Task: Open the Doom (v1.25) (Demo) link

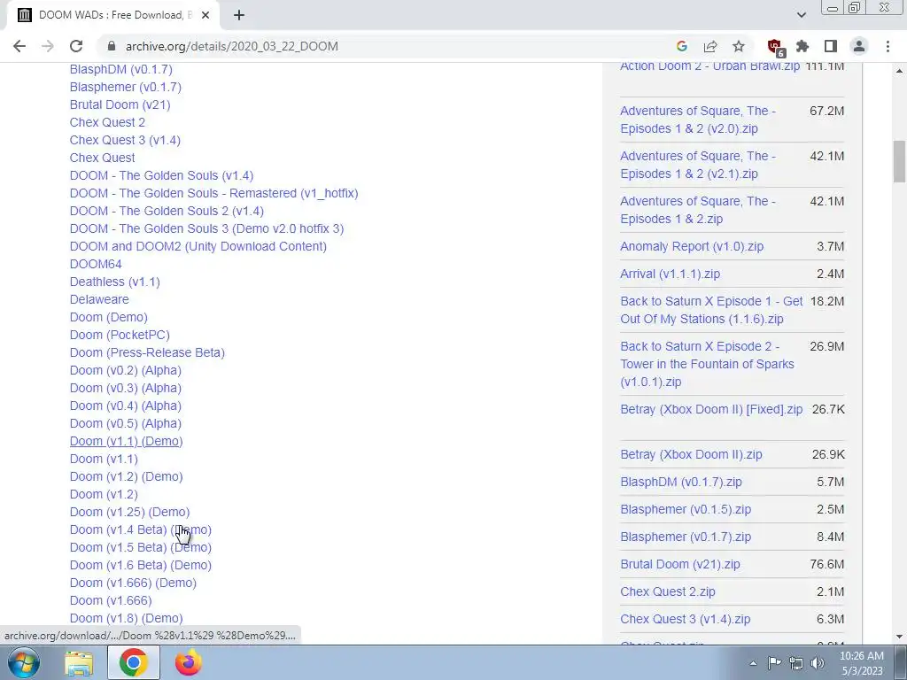Action: coord(129,512)
